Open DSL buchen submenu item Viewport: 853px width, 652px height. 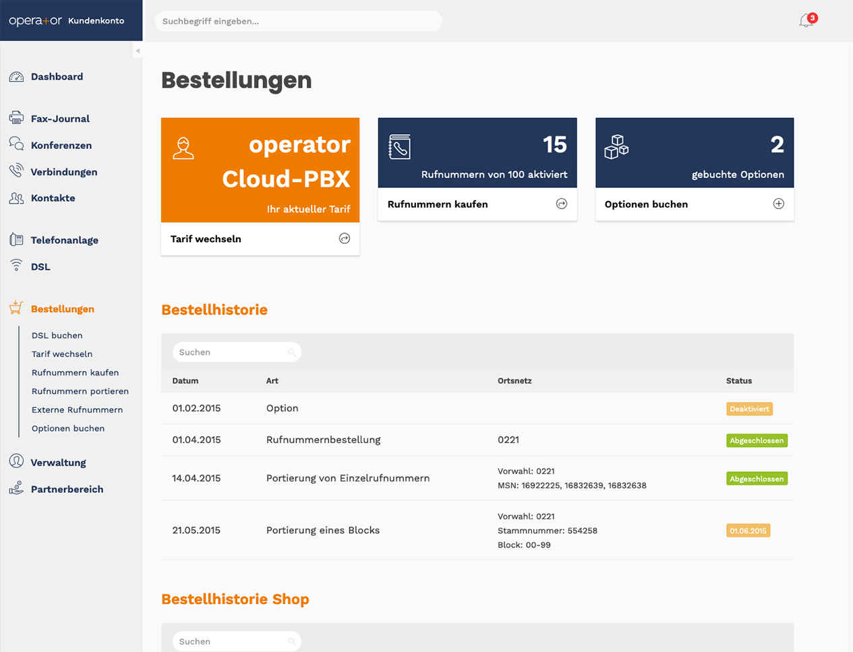click(57, 335)
